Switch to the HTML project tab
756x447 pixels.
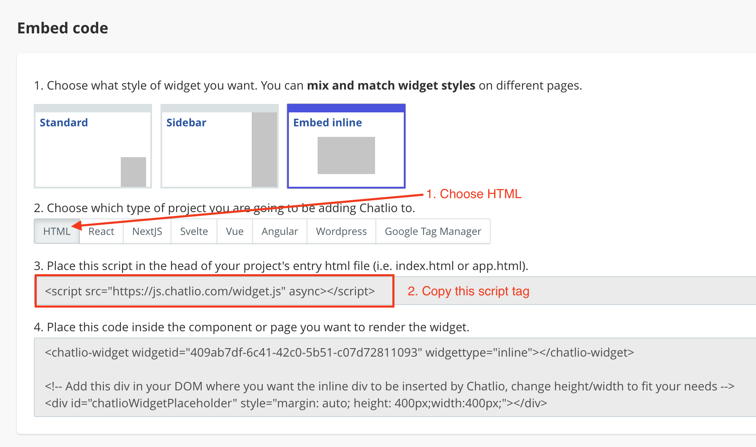(57, 231)
